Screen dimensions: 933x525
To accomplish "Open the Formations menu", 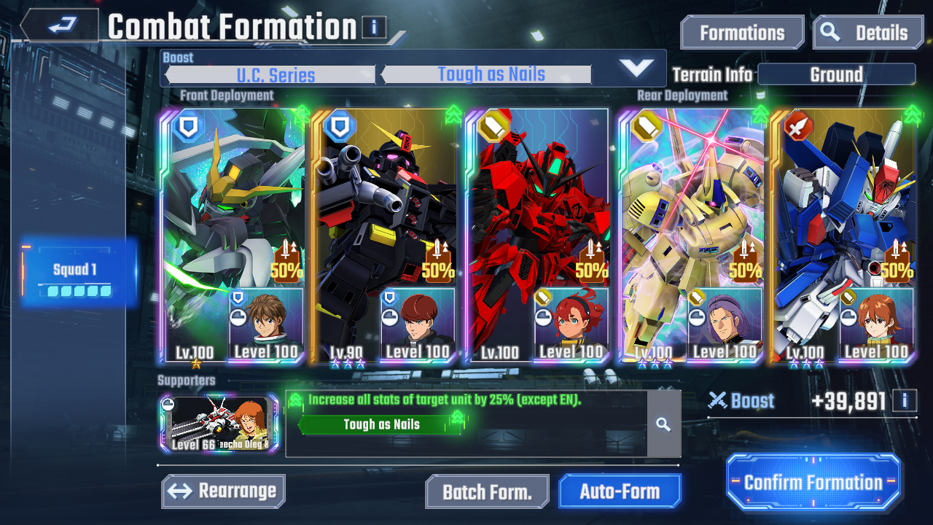I will click(x=742, y=33).
